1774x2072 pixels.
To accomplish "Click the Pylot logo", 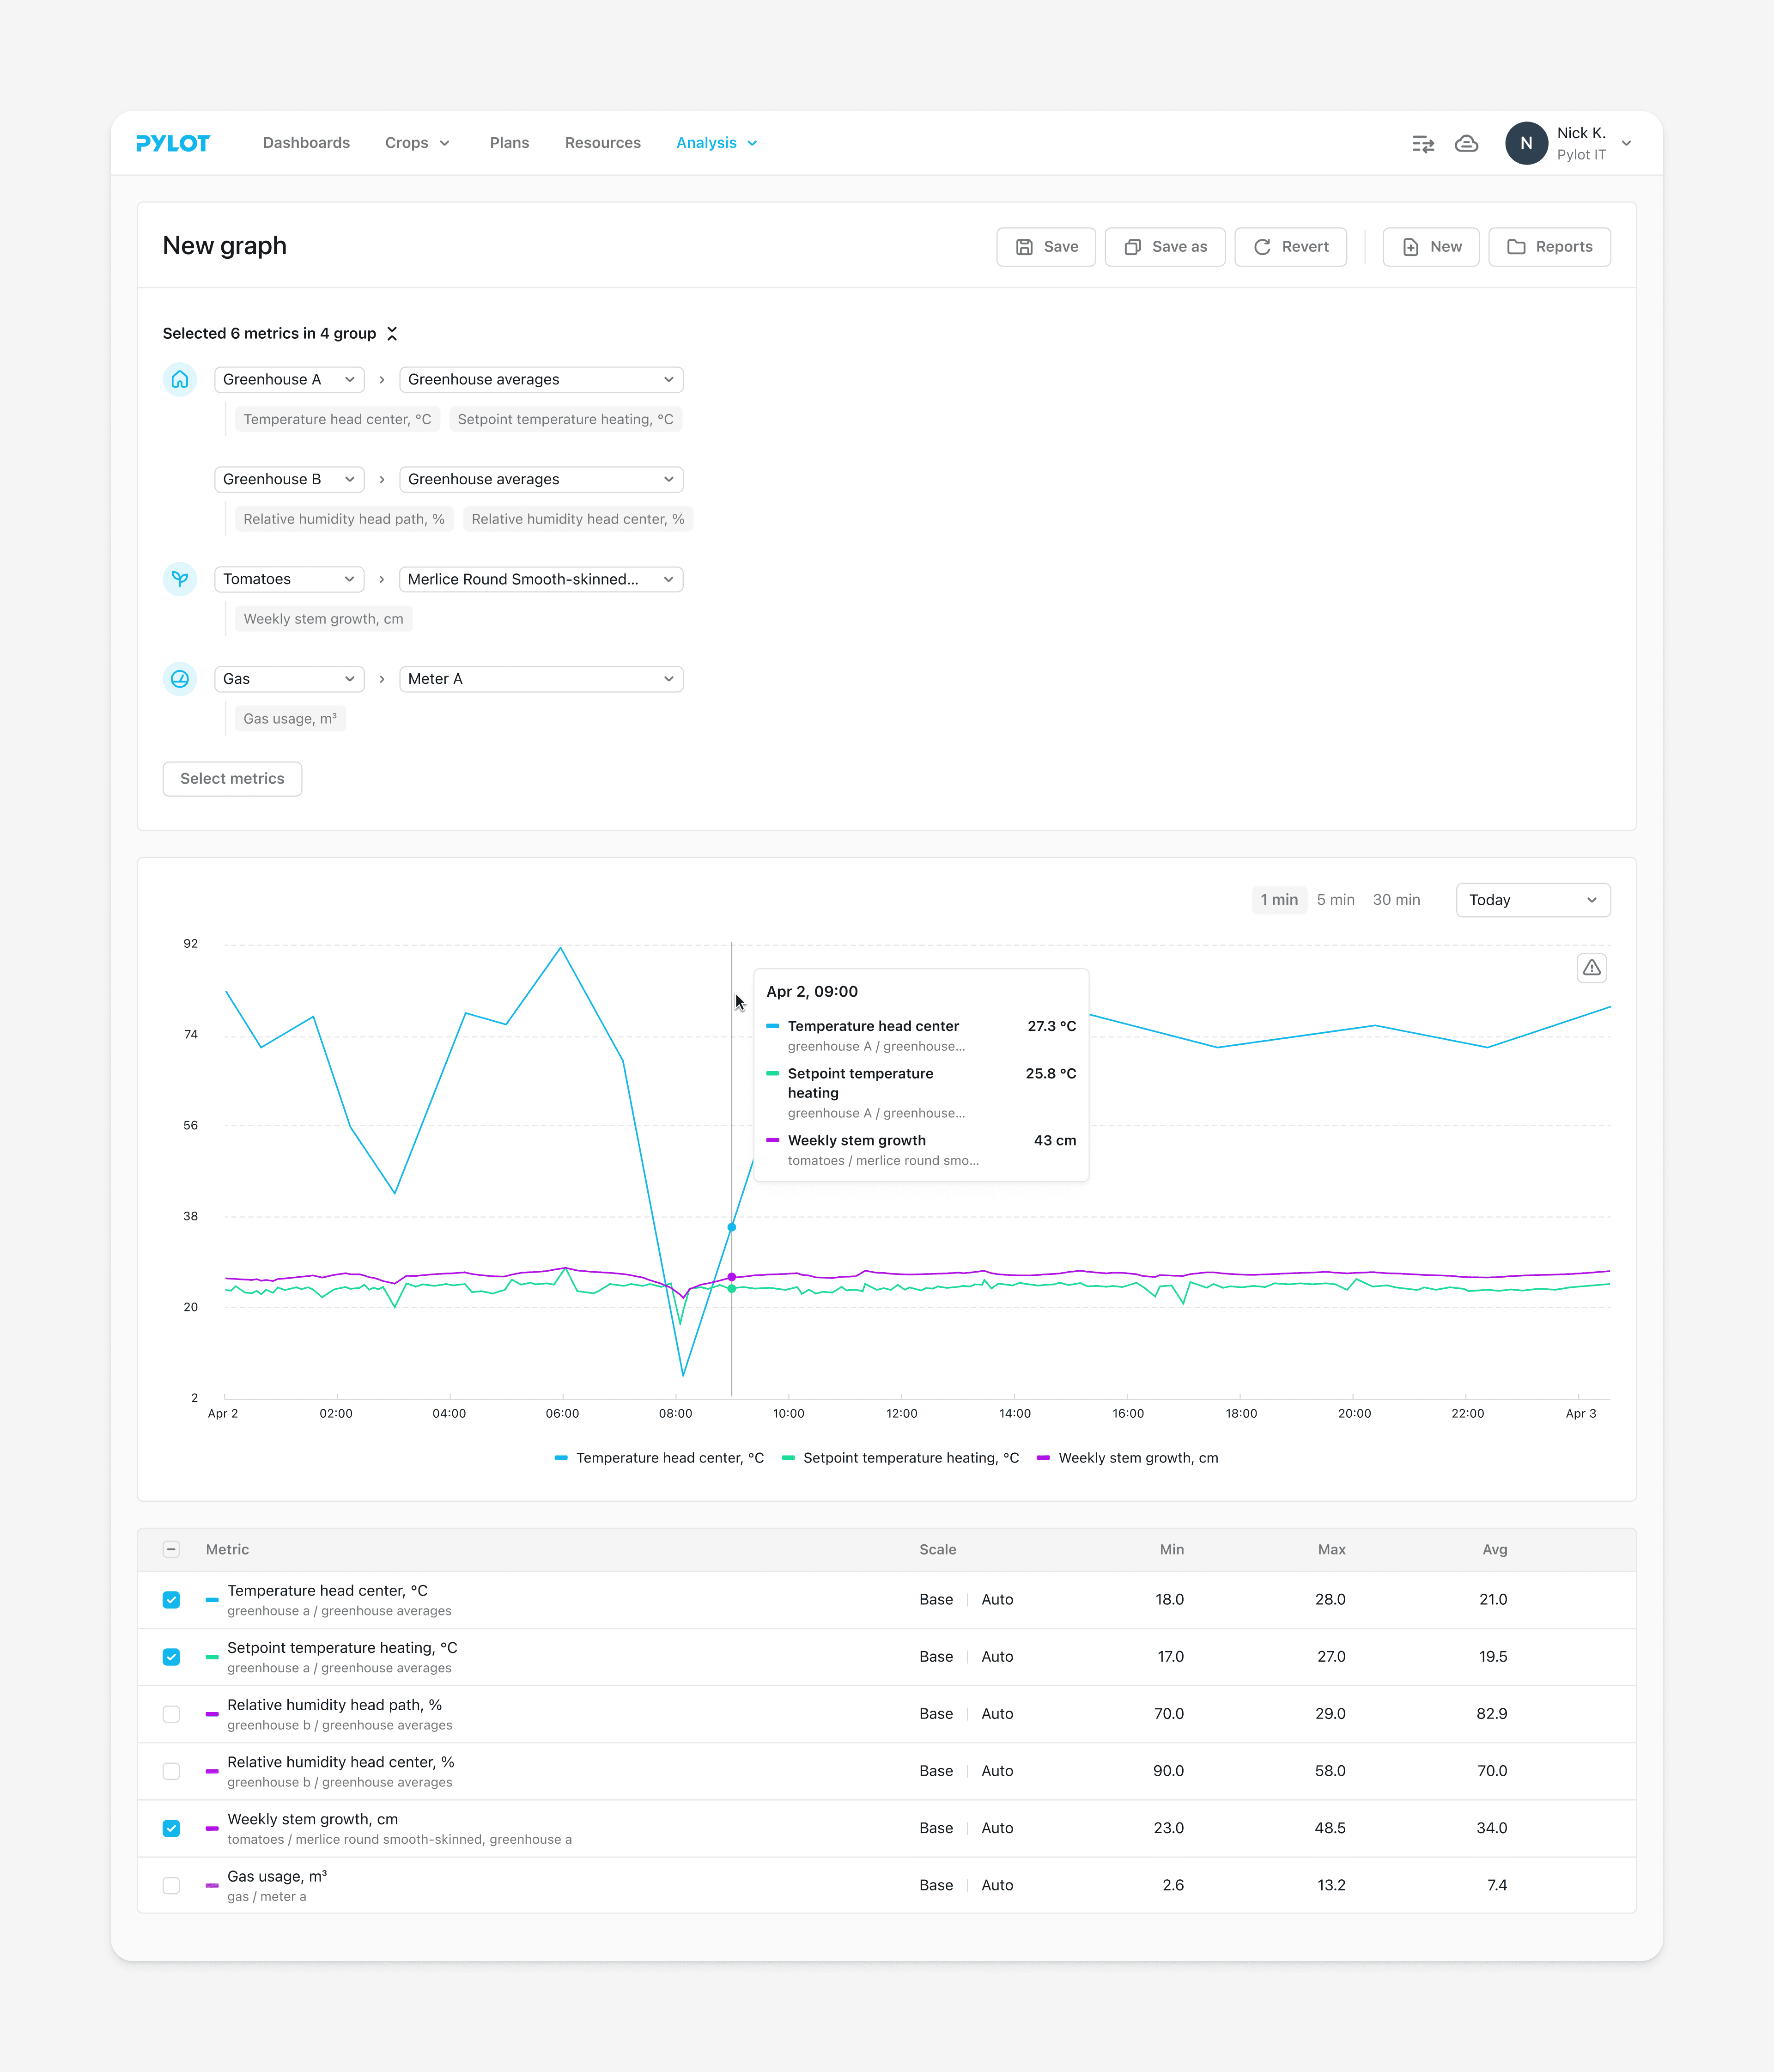I will click(173, 143).
